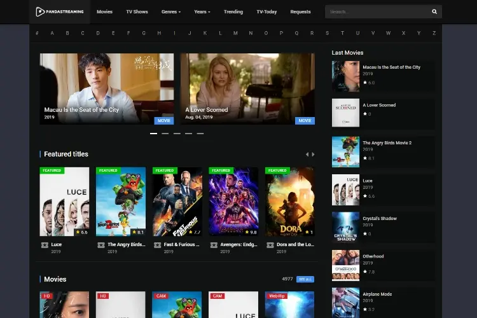The width and height of the screenshot is (477, 318).
Task: Open the Genres dropdown menu
Action: (x=171, y=11)
